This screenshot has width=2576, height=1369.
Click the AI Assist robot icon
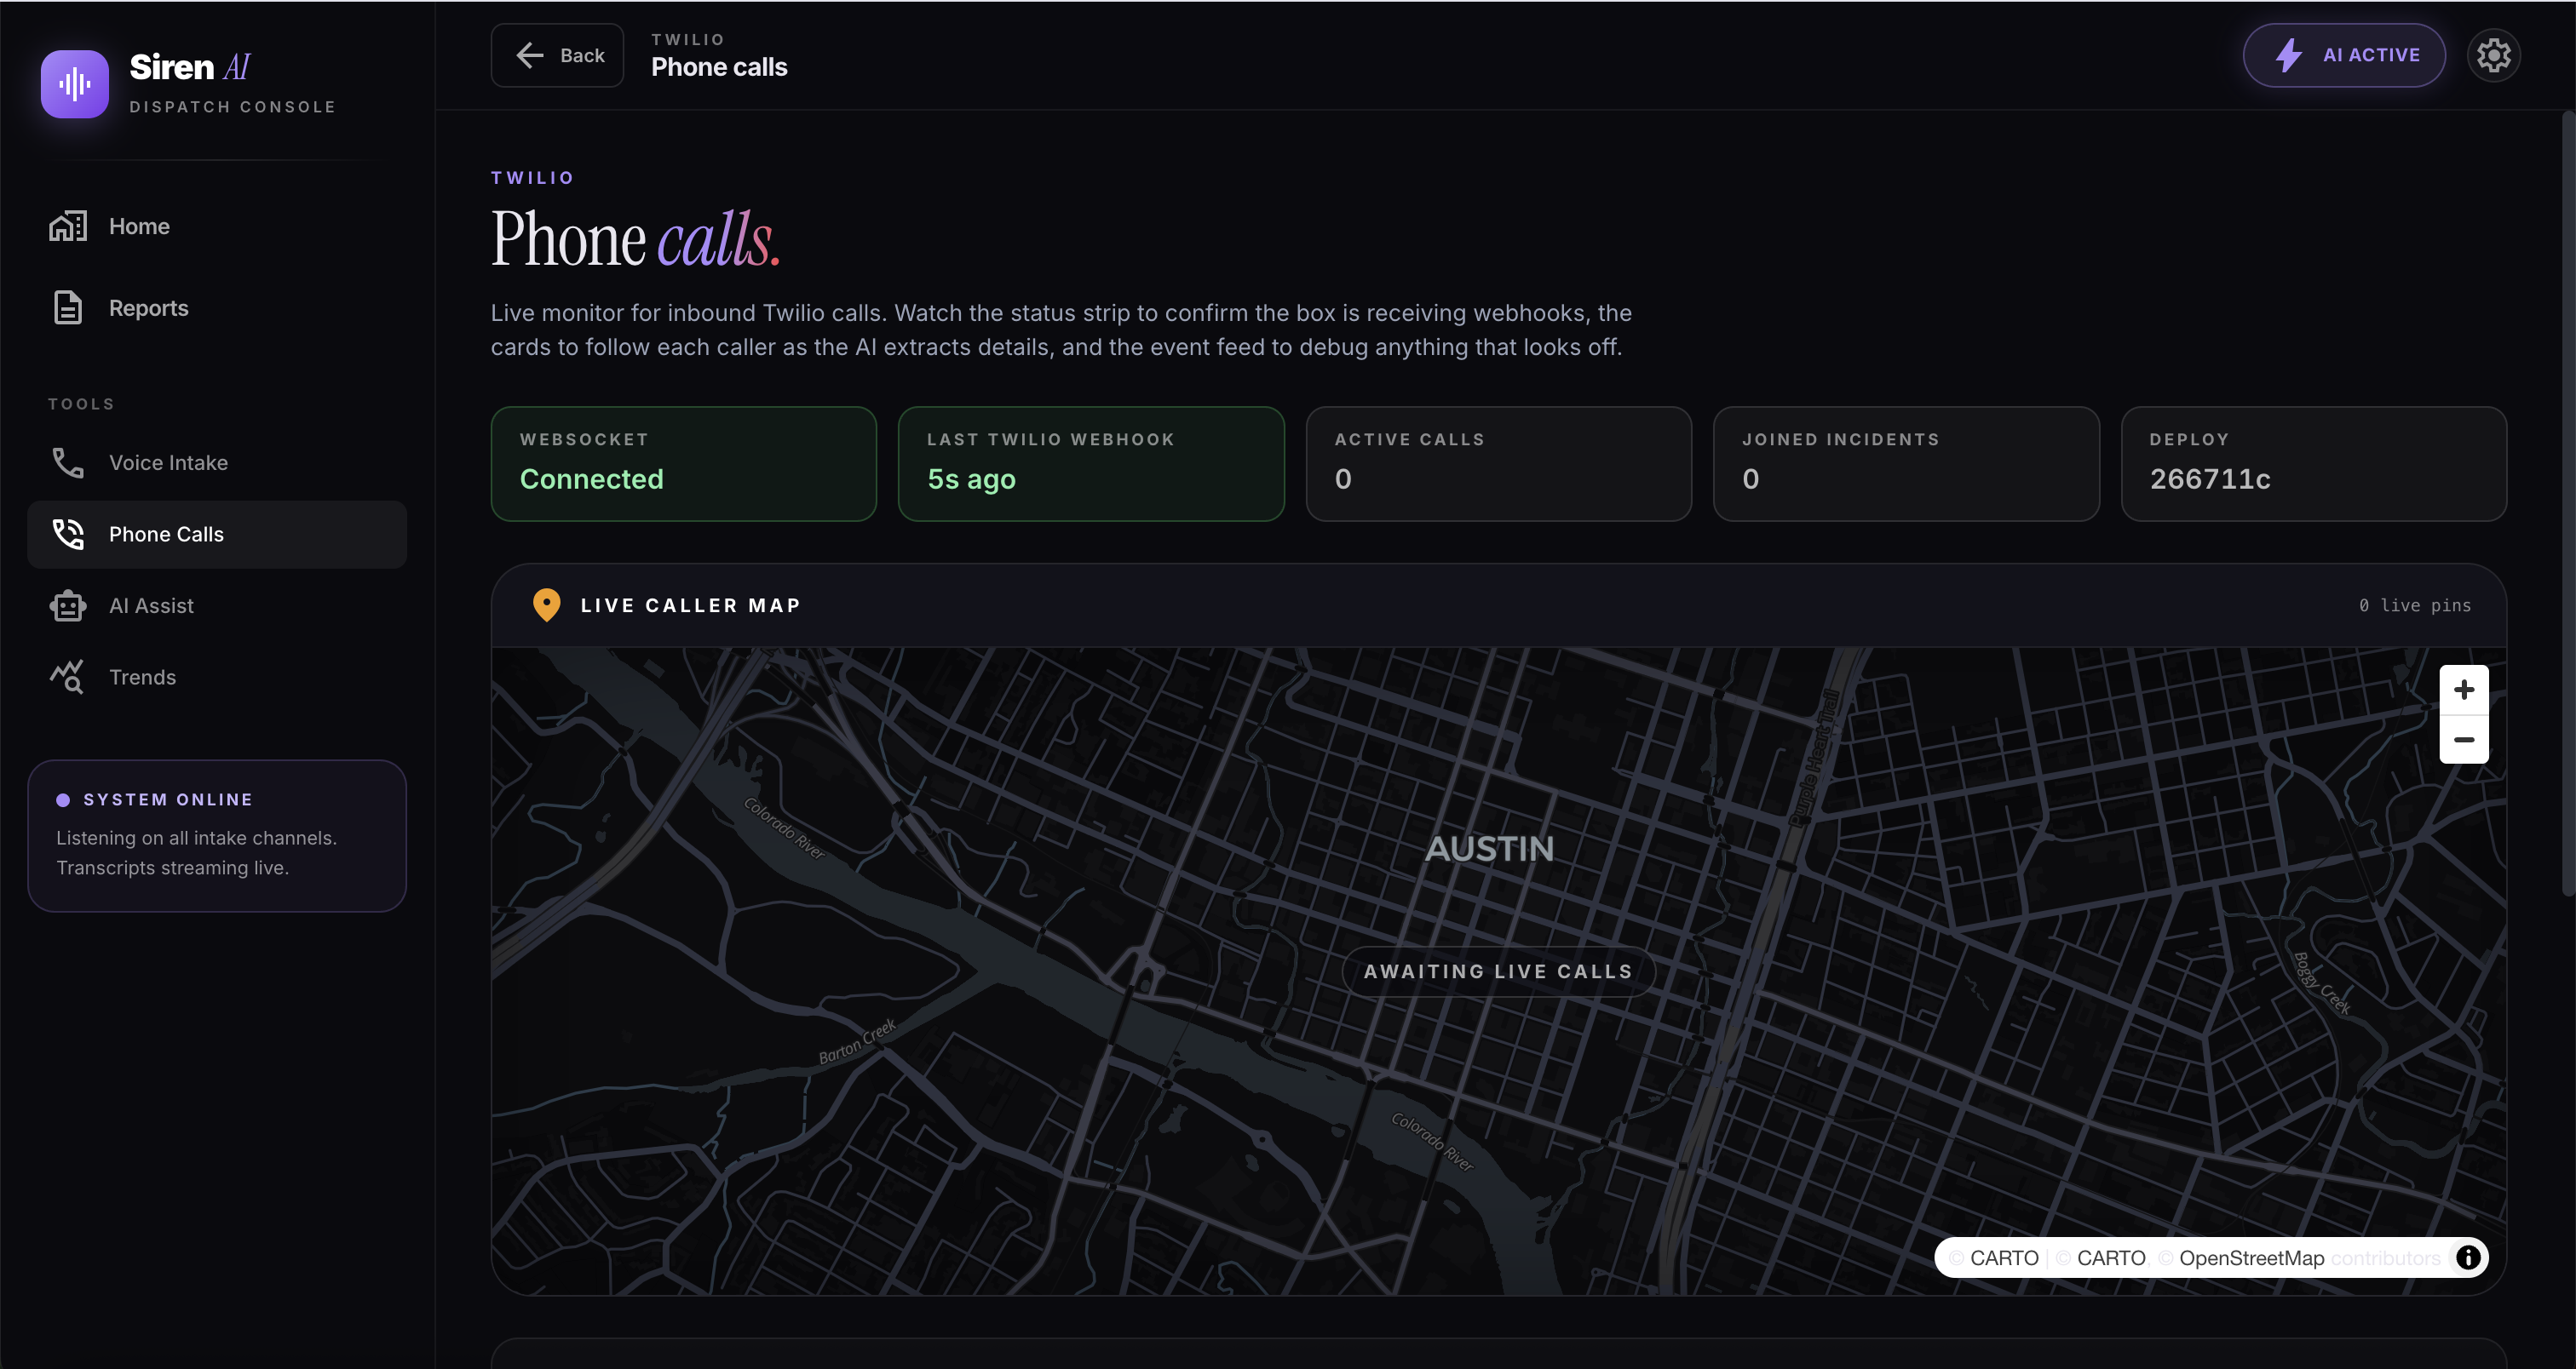(68, 605)
